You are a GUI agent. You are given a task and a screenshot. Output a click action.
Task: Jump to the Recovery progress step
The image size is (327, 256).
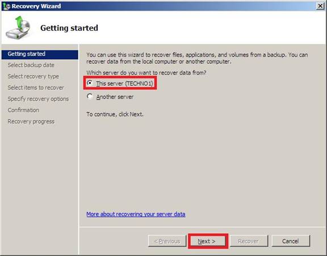point(31,122)
